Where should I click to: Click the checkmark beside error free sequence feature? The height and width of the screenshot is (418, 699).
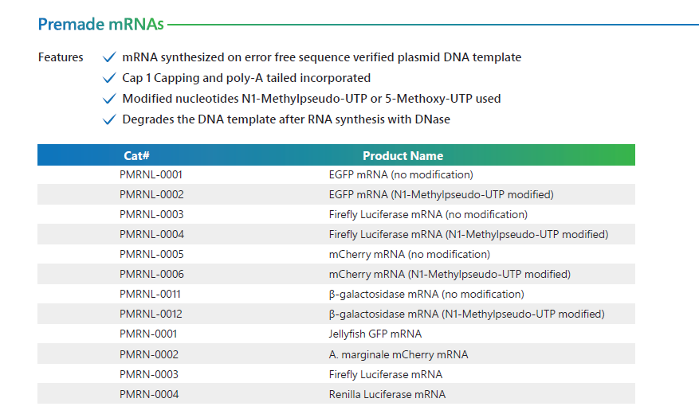coord(109,57)
